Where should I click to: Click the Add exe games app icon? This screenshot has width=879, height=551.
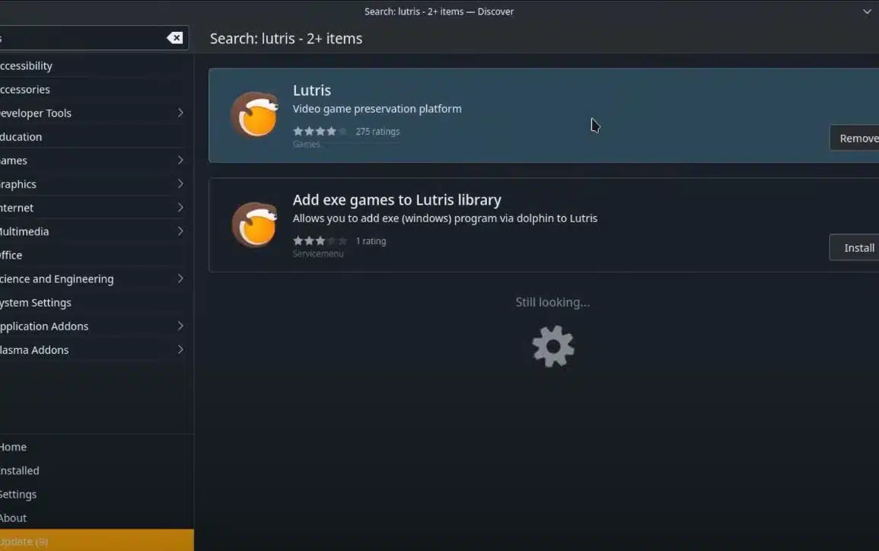(255, 225)
